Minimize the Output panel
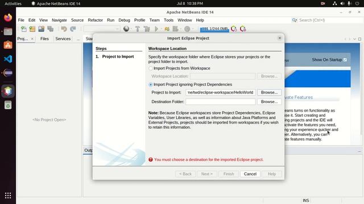Viewport: 364px width, 204px height. [359, 151]
